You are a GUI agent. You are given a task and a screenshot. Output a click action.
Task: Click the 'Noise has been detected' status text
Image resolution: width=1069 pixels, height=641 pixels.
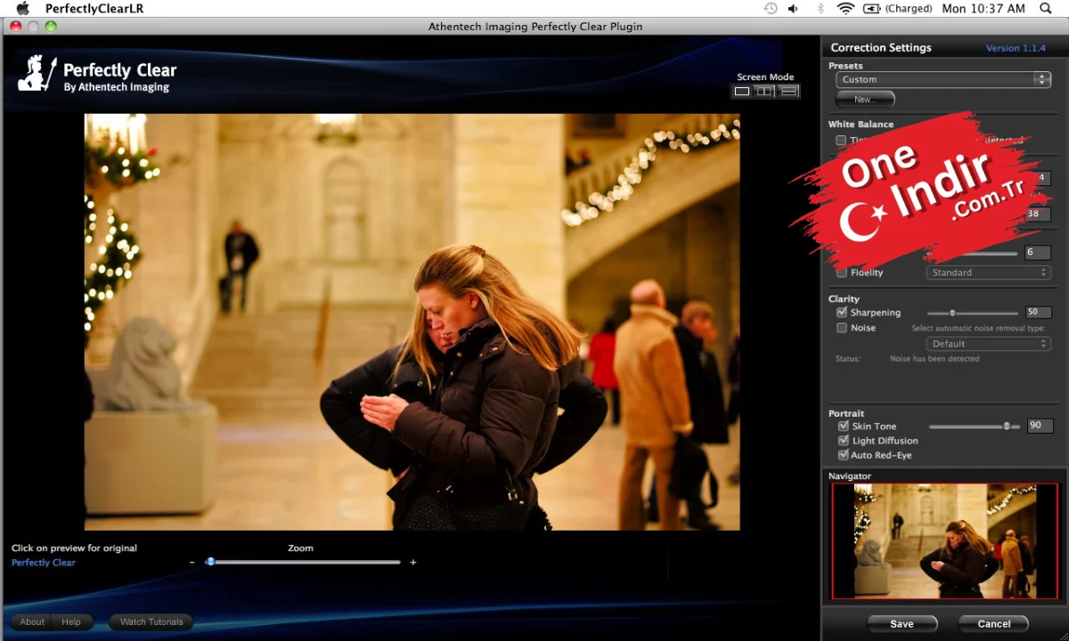pyautogui.click(x=934, y=359)
